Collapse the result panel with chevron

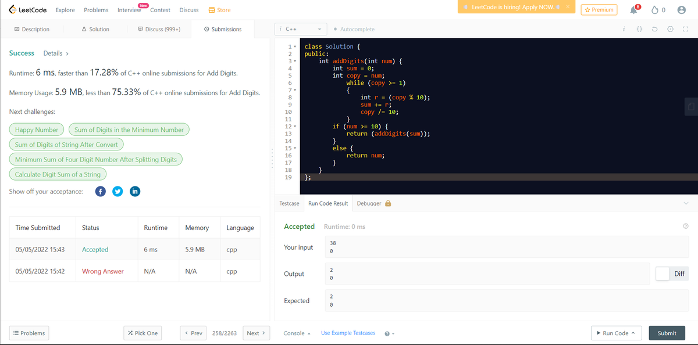coord(686,203)
